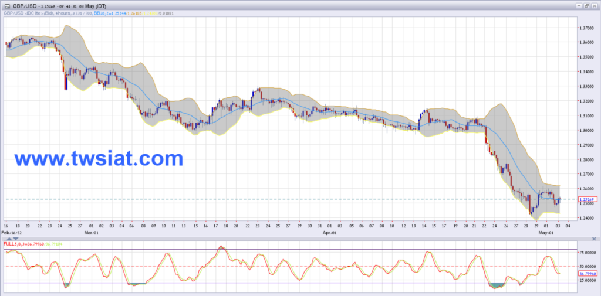Click the 75.00000 stochastic axis label

click(586, 253)
